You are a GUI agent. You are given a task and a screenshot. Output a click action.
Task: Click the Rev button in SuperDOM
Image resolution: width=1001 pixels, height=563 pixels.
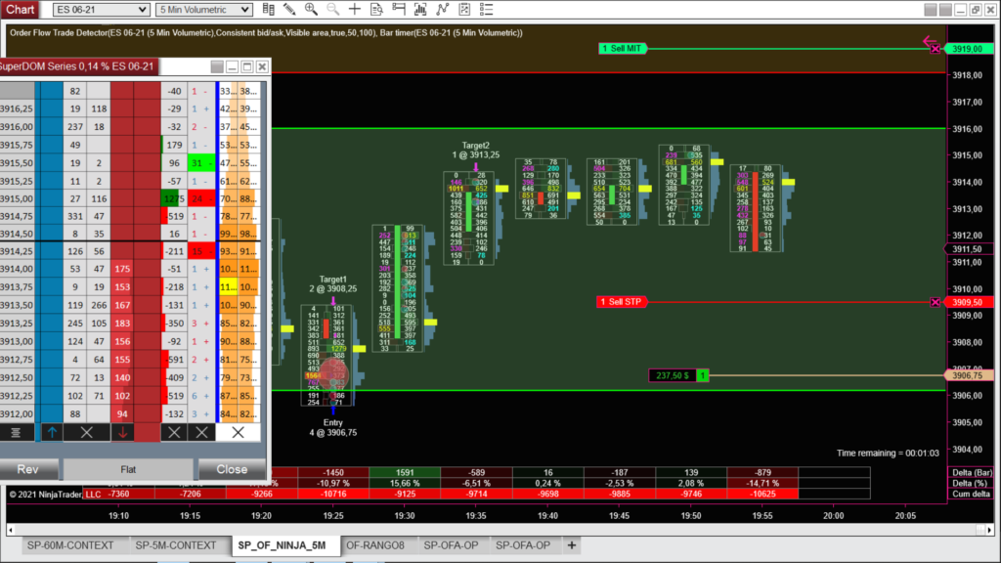tap(28, 469)
